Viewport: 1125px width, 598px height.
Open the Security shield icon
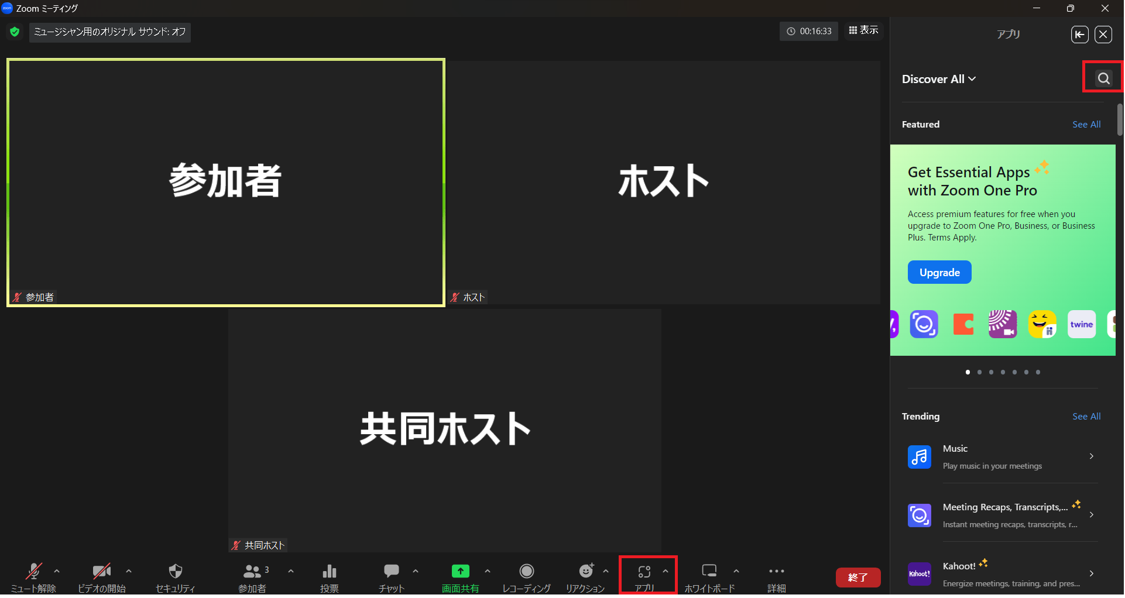tap(175, 572)
